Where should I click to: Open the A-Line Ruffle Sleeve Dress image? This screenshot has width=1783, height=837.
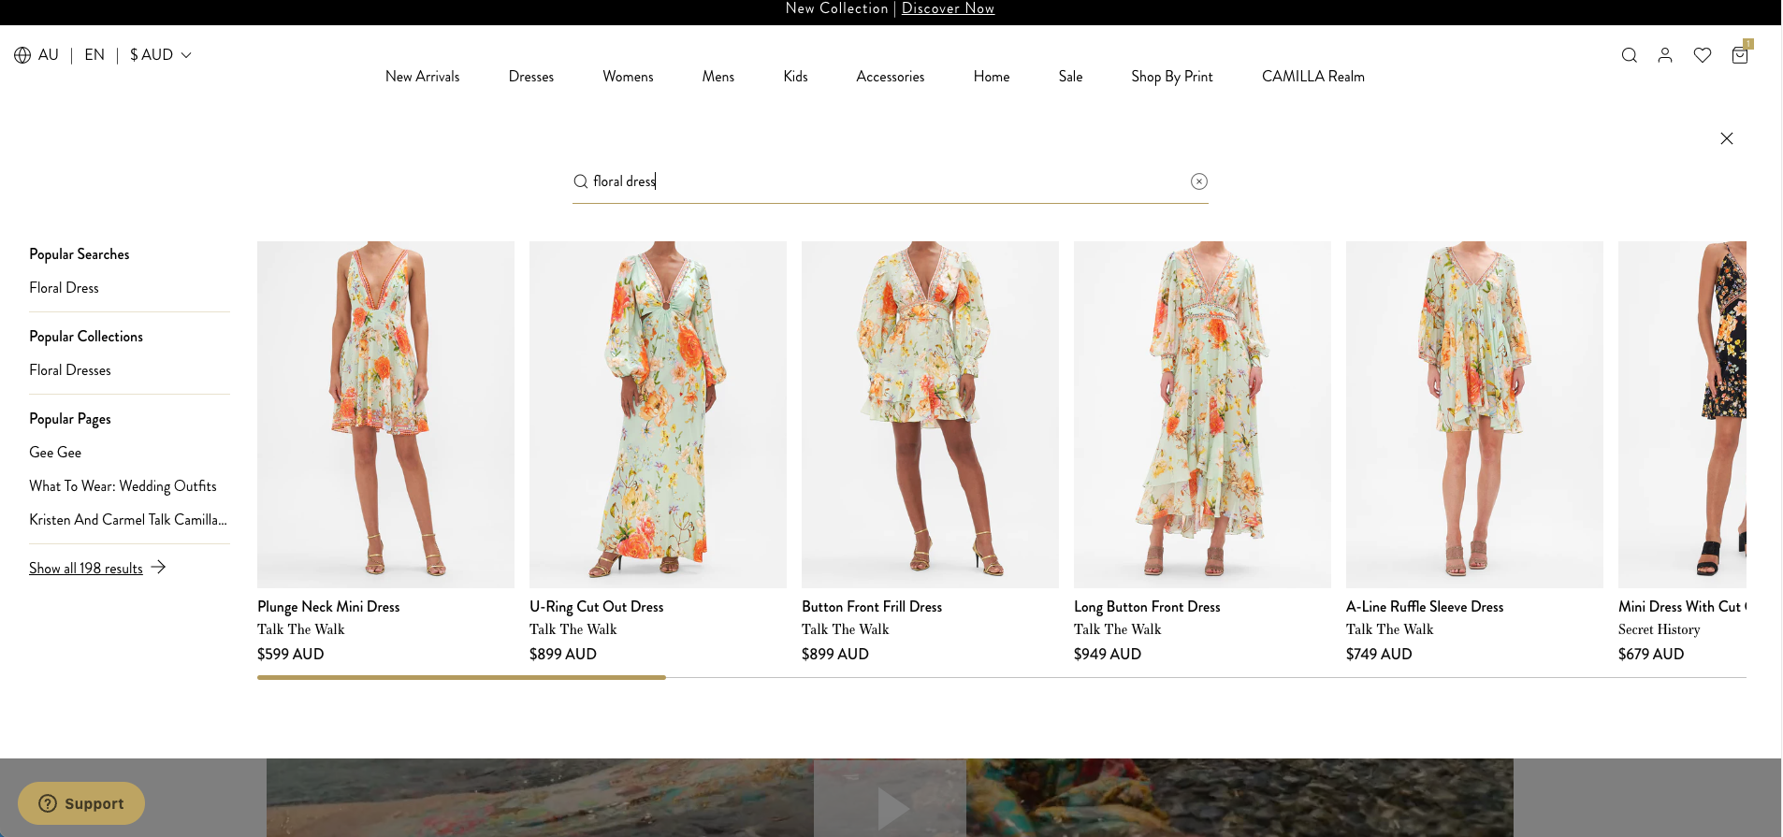(1474, 414)
